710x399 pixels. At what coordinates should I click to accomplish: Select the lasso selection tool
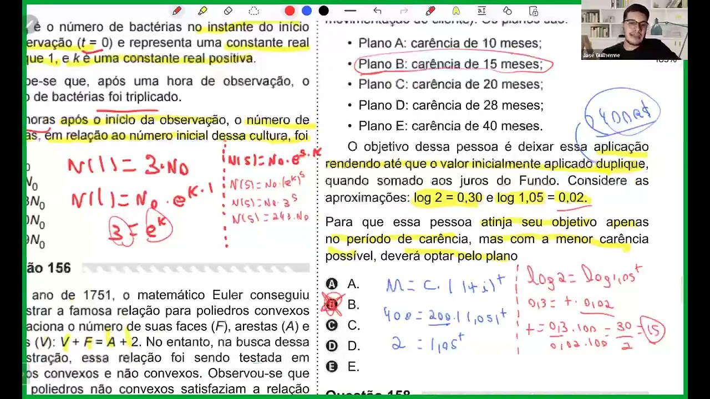(x=254, y=11)
